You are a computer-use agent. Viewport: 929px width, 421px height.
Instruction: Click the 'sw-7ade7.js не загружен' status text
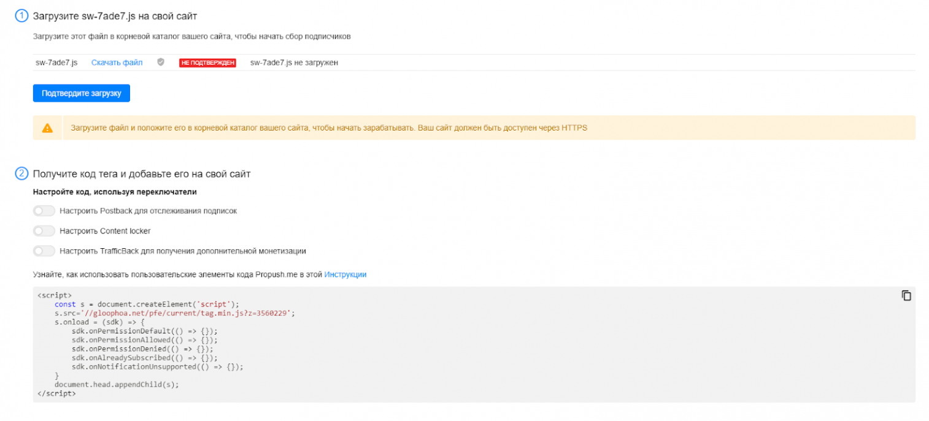click(x=294, y=63)
